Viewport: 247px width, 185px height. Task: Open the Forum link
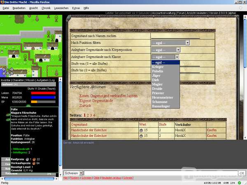tap(181, 13)
